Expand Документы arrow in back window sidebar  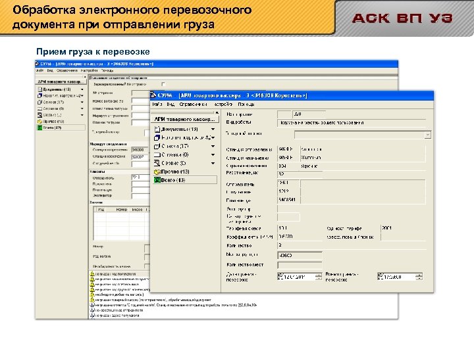82,89
